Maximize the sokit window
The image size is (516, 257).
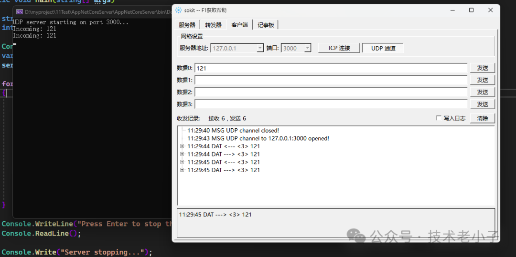click(471, 10)
